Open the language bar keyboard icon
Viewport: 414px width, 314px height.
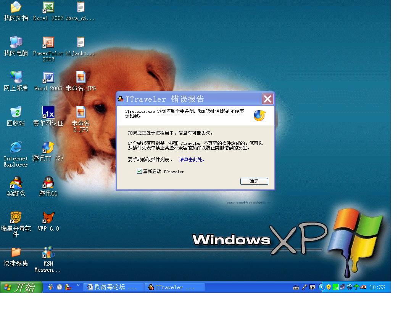click(296, 288)
